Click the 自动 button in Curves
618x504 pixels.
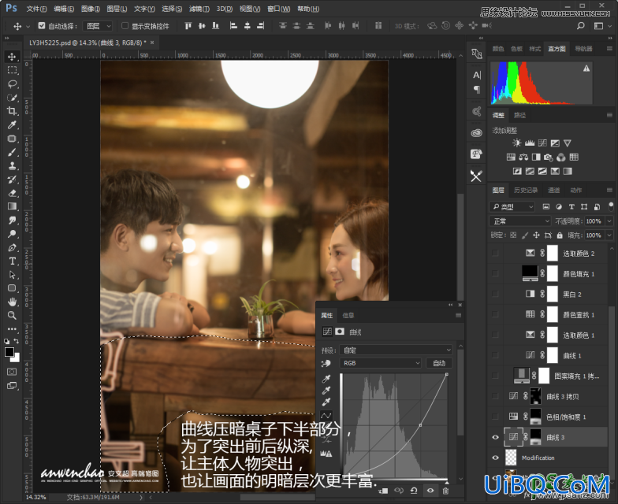click(439, 363)
